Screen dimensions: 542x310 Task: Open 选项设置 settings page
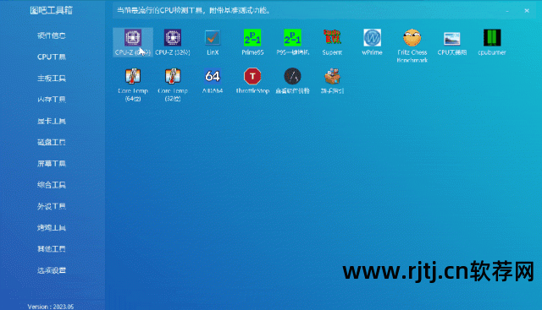click(52, 270)
